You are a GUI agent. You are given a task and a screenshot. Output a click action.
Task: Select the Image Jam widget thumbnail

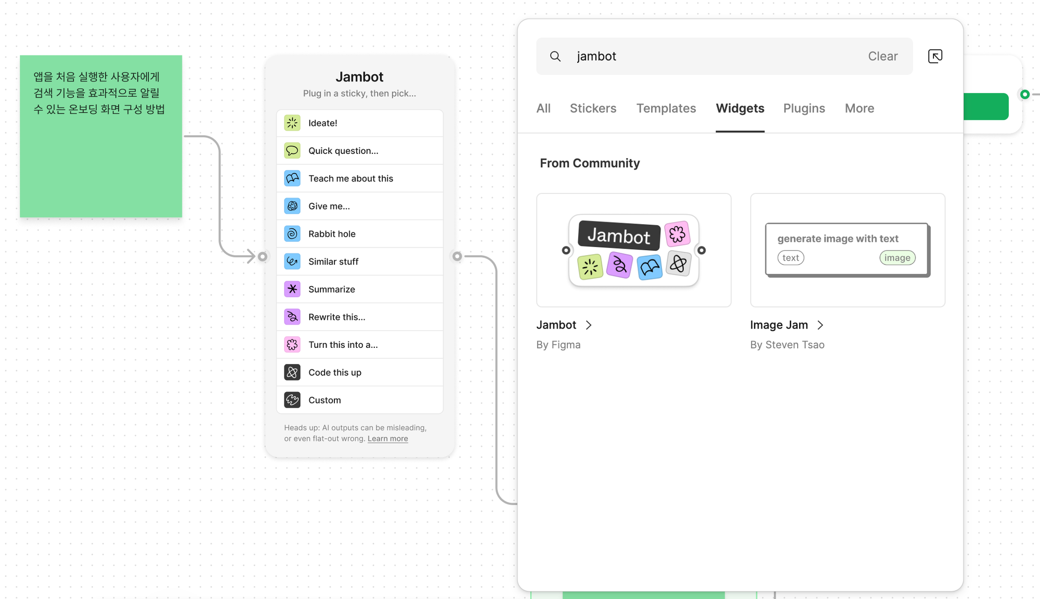point(848,250)
